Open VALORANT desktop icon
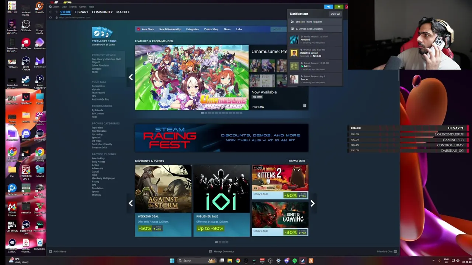 click(x=26, y=99)
